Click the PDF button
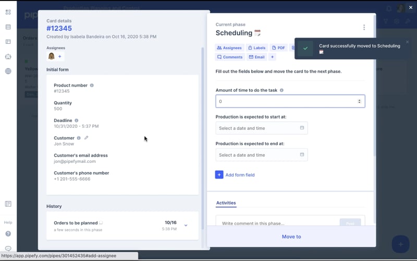The width and height of the screenshot is (417, 261). [278, 48]
